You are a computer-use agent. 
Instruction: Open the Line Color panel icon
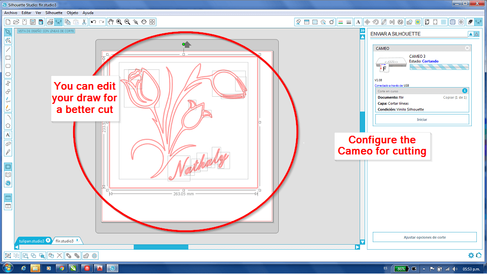340,22
